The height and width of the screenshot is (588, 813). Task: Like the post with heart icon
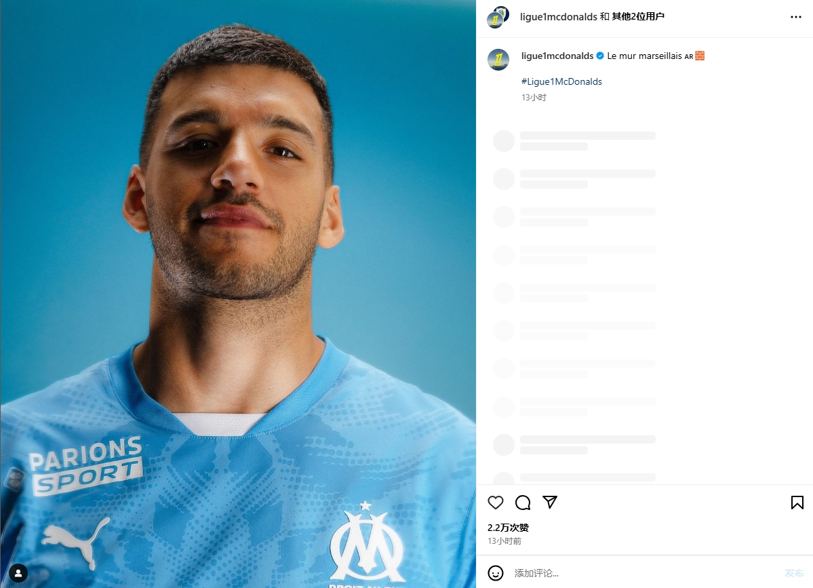496,503
